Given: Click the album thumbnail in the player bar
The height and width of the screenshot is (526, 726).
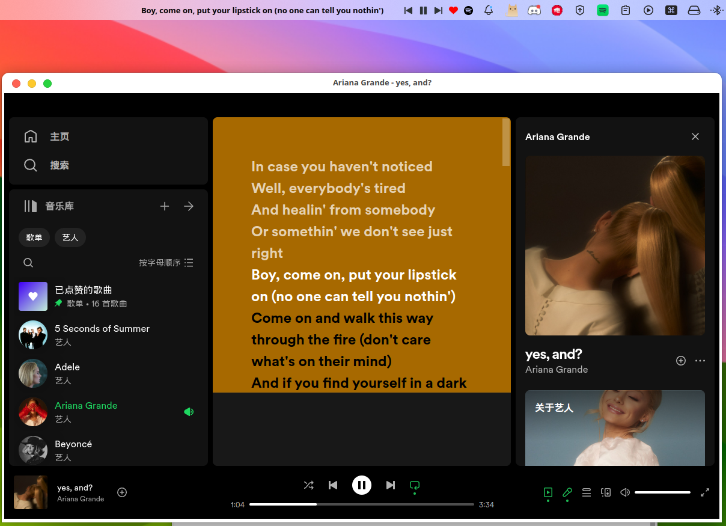Looking at the screenshot, I should tap(31, 492).
